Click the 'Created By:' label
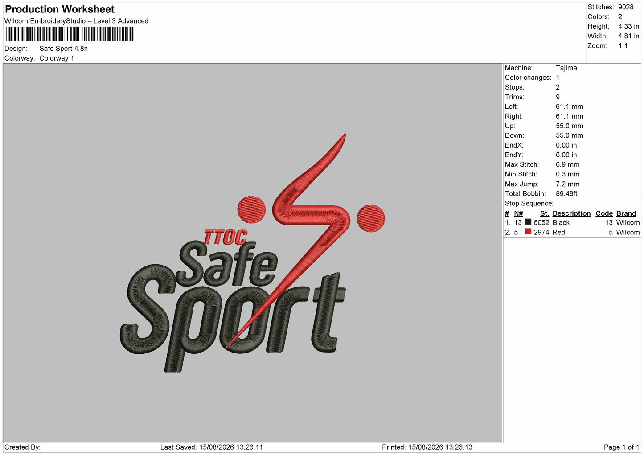The width and height of the screenshot is (644, 455). click(x=22, y=447)
